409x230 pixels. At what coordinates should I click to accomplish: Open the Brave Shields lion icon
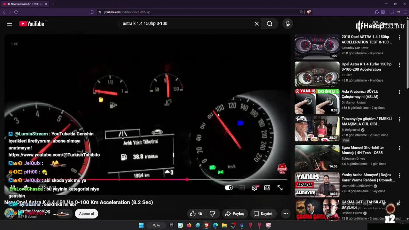[x=309, y=12]
